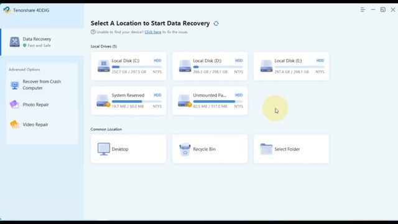The width and height of the screenshot is (398, 224).
Task: Click the 'Local Disk (C:)' label
Action: 126,61
